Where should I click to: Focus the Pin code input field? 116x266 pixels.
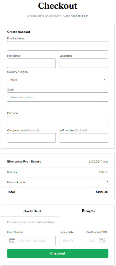58,121
